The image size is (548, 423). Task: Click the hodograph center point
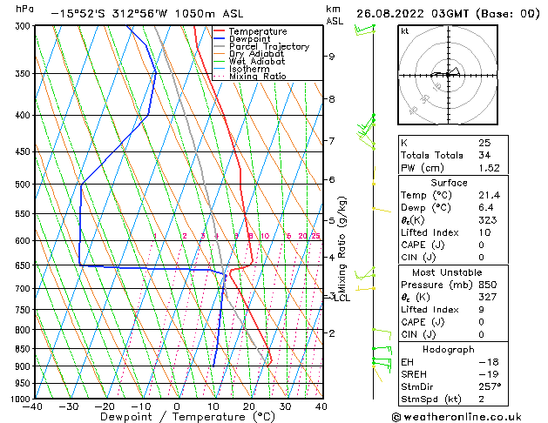pyautogui.click(x=448, y=75)
